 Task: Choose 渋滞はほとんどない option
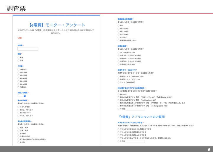point(118,64)
